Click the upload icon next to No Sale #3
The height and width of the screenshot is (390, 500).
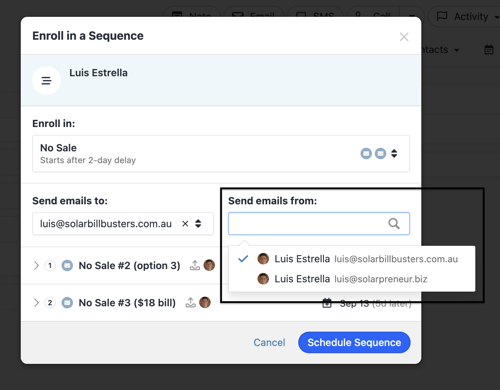(191, 302)
